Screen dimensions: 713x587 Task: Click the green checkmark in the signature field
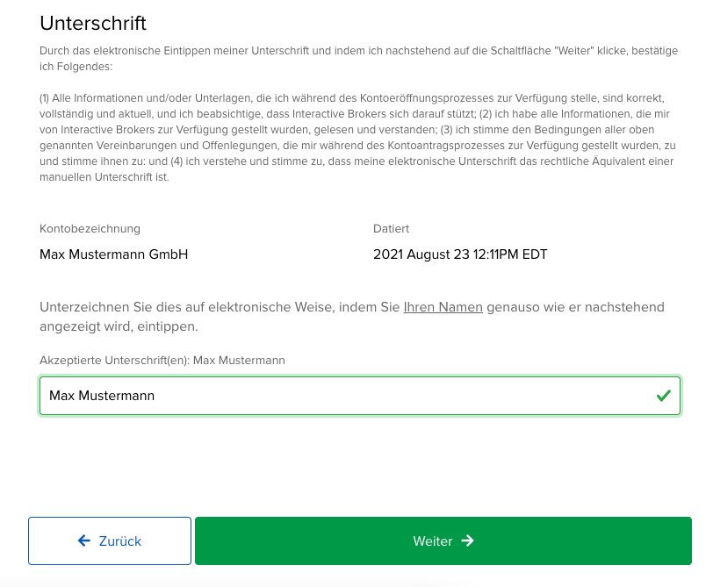pyautogui.click(x=663, y=396)
